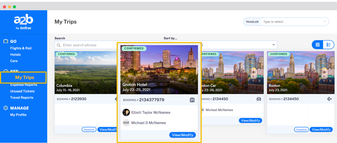Click the search magnifier icon
Viewport: 337px width, 143px height.
59,45
